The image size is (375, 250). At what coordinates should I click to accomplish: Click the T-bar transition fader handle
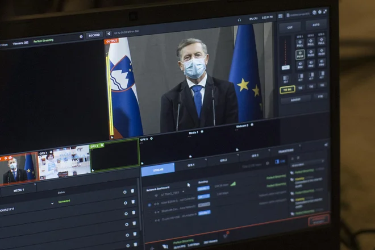click(x=285, y=68)
